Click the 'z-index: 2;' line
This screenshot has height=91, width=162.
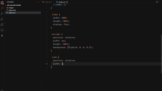point(59,5)
